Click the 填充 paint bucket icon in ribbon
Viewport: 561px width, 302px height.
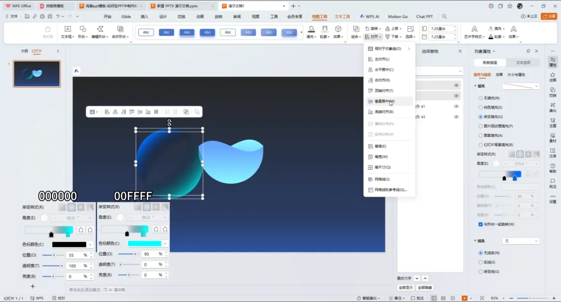(x=311, y=29)
